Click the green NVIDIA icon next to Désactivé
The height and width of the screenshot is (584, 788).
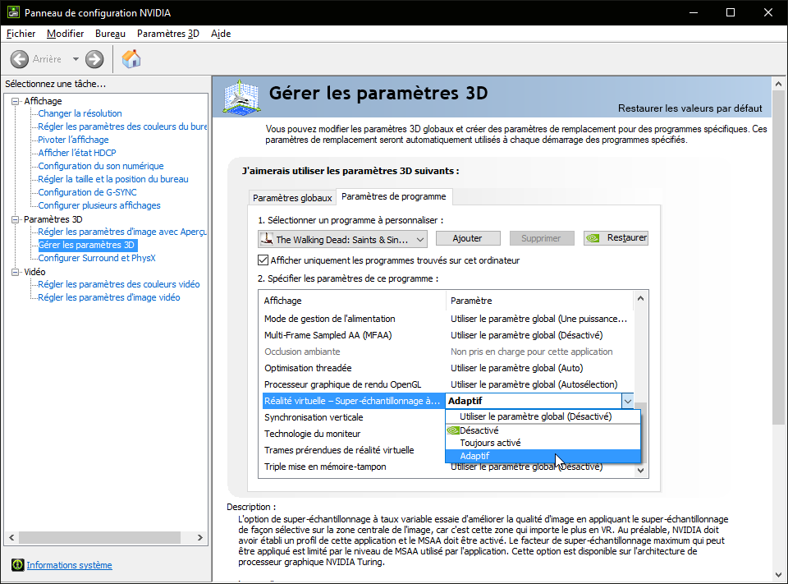point(455,429)
